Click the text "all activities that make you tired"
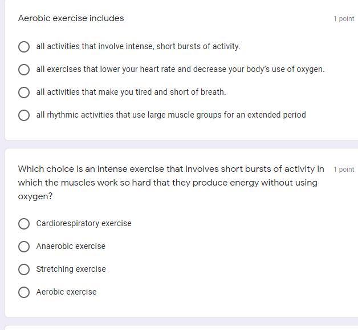This screenshot has width=358, height=330. pos(131,92)
